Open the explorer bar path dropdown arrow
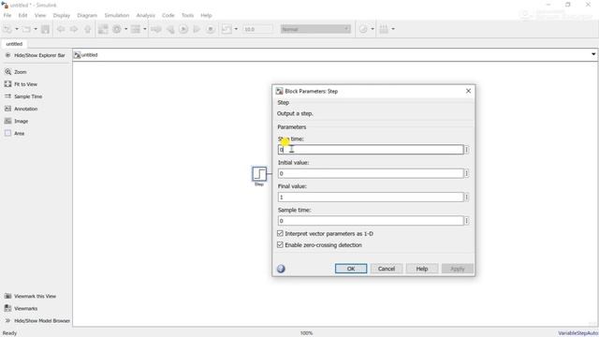Image resolution: width=599 pixels, height=337 pixels. coord(593,54)
